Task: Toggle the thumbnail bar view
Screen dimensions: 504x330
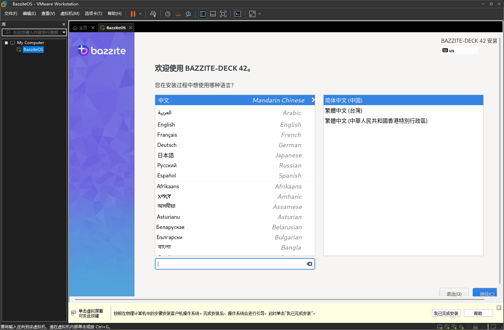Action: pyautogui.click(x=213, y=14)
